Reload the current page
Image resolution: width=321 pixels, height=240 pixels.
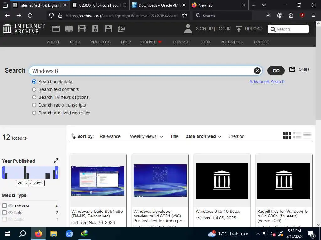pyautogui.click(x=30, y=16)
